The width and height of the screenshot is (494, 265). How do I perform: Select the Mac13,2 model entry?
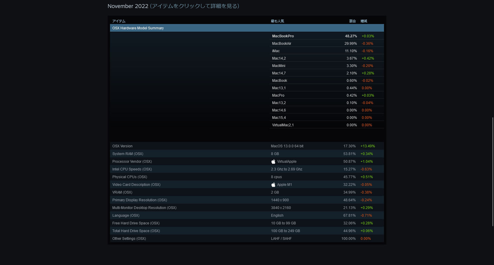[x=327, y=103]
